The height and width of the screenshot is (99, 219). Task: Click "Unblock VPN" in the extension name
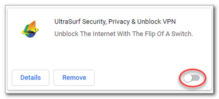pyautogui.click(x=156, y=22)
